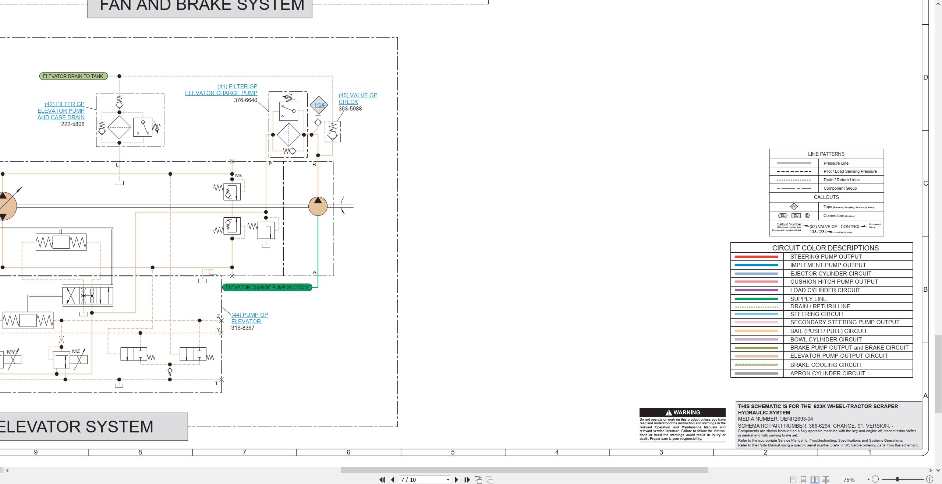Click the zoom in plus button
942x484 pixels.
click(x=929, y=479)
